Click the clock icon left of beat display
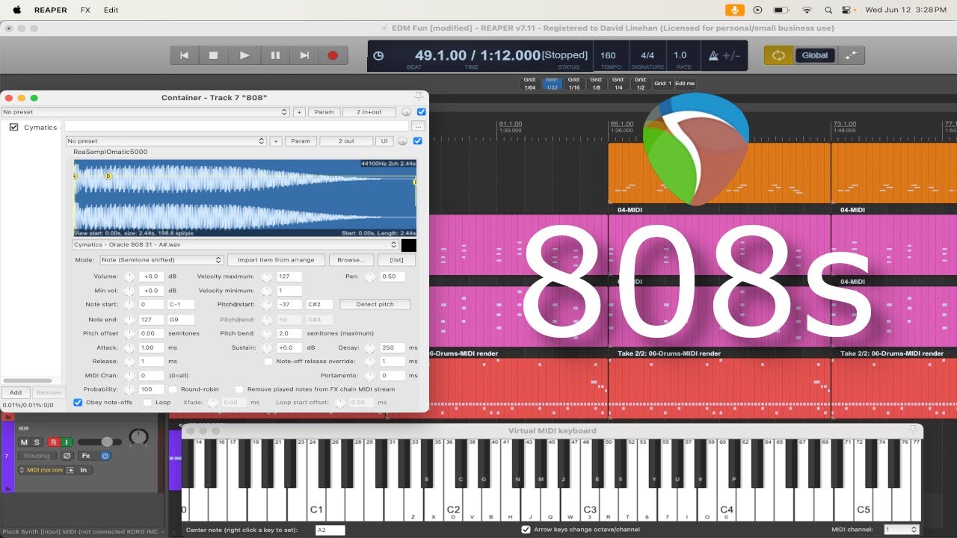Image resolution: width=957 pixels, height=538 pixels. click(378, 55)
